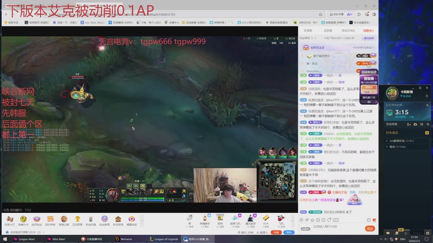Screen dimensions: 433x243
Task: Open the 粉丝家园 activity icon
Action: coord(104,220)
